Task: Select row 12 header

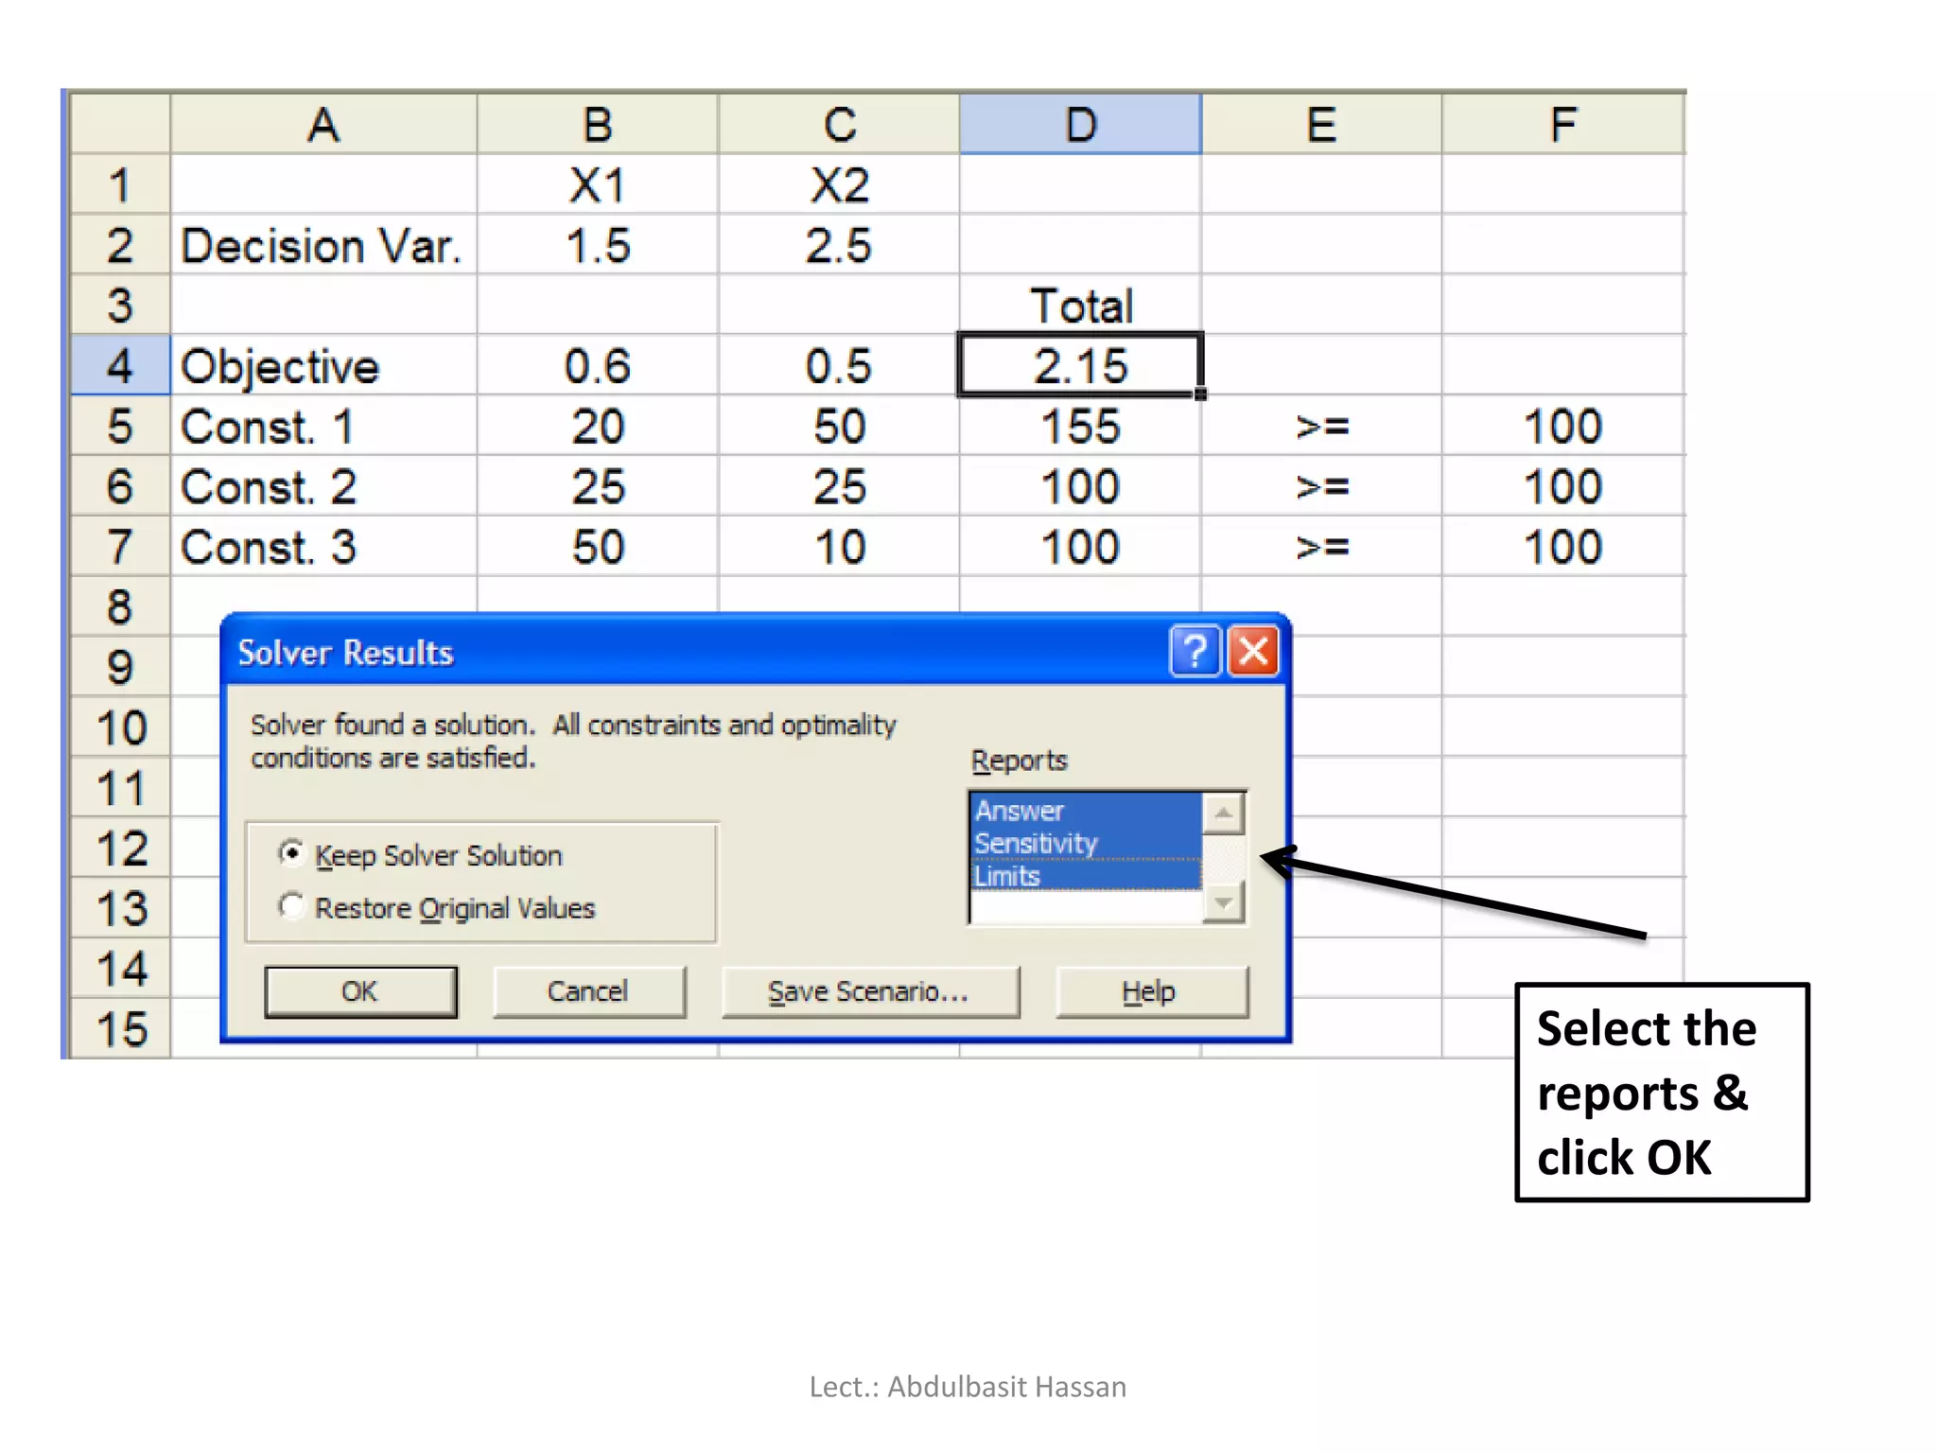Action: click(x=120, y=849)
